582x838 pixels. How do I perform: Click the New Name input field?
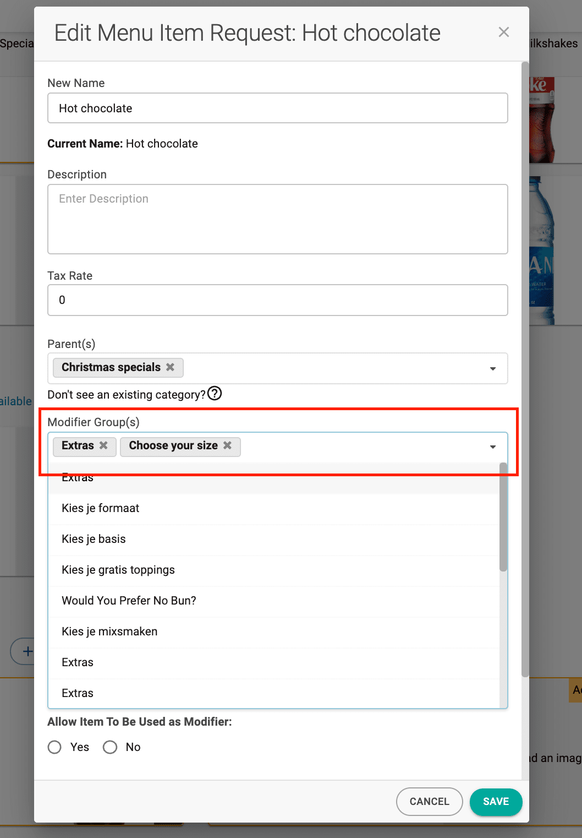tap(278, 108)
